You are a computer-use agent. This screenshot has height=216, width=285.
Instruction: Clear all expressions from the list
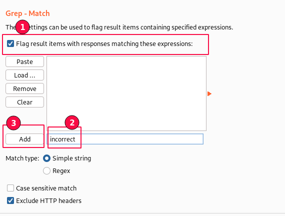(24, 102)
